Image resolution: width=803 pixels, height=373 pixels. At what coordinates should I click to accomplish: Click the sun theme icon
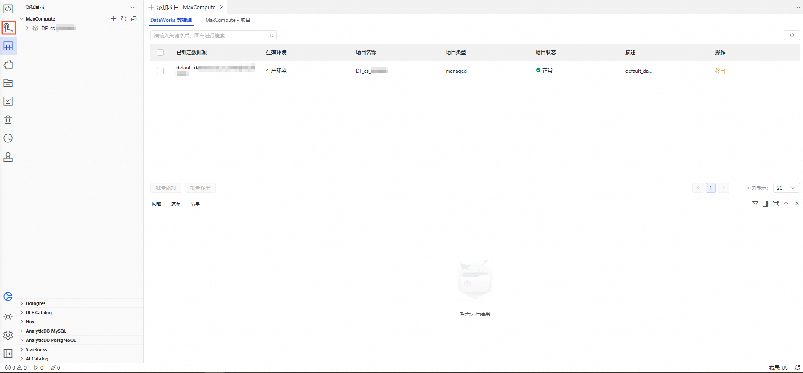pyautogui.click(x=8, y=317)
